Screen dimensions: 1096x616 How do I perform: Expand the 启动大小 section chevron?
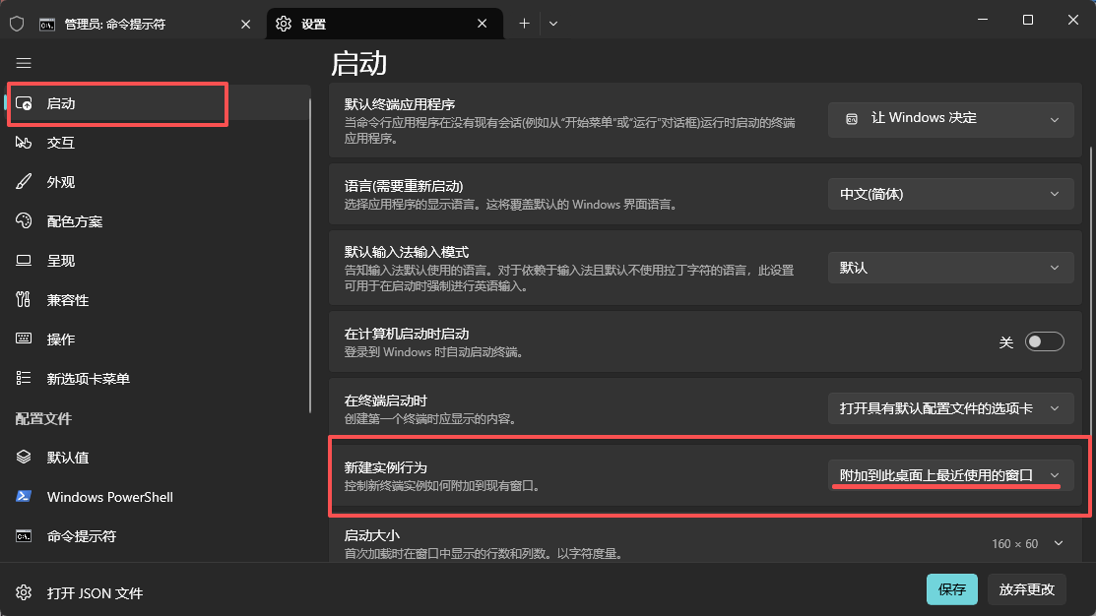click(x=1059, y=543)
